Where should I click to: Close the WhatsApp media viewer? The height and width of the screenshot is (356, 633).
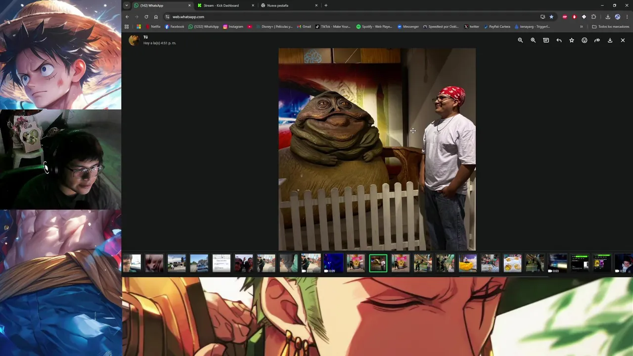tap(623, 40)
